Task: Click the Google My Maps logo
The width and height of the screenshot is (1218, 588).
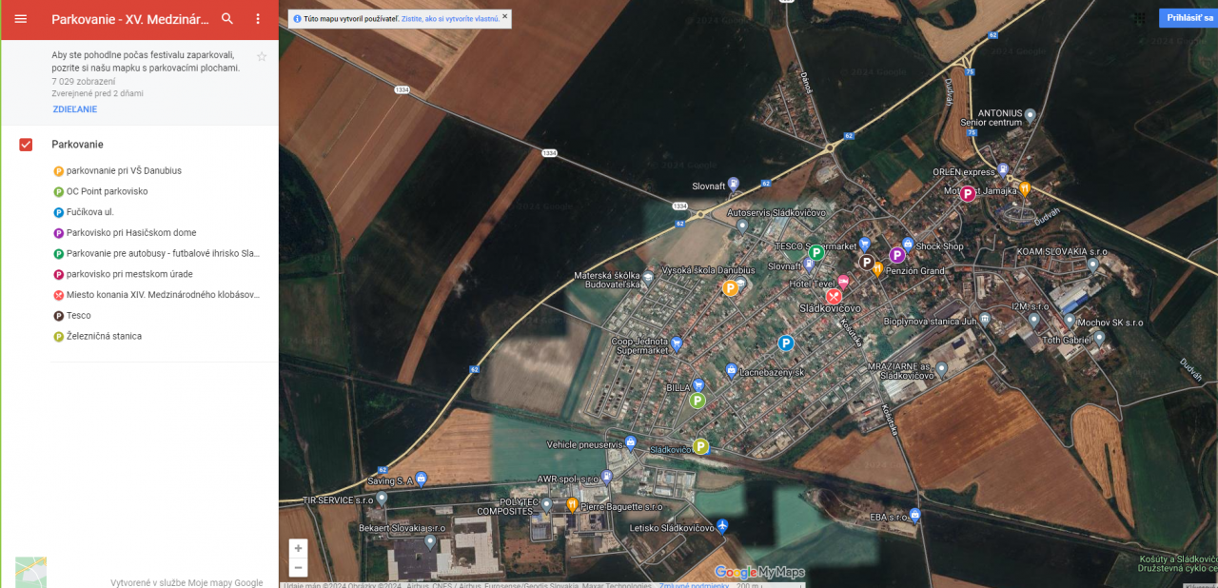Action: (759, 572)
